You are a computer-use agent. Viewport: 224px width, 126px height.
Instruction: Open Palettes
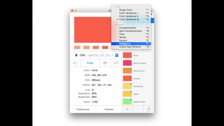109,109
